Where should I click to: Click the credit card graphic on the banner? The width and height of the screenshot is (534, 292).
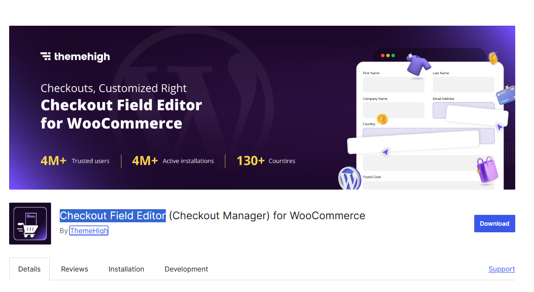(x=506, y=95)
